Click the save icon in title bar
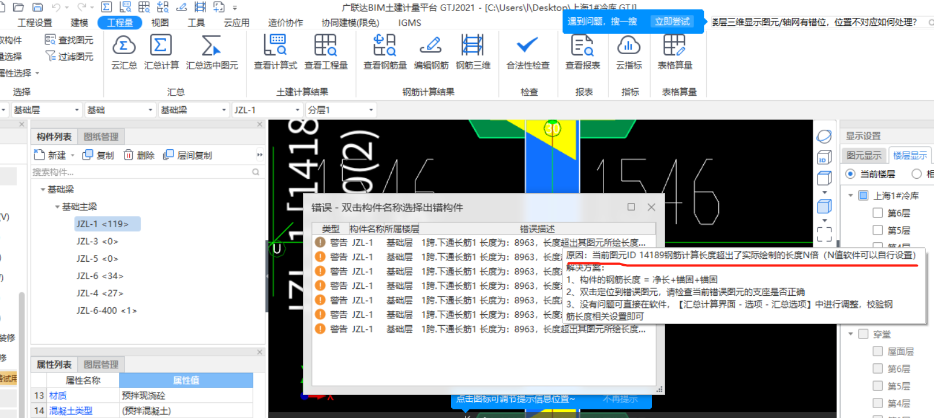This screenshot has width=934, height=418. pyautogui.click(x=37, y=7)
